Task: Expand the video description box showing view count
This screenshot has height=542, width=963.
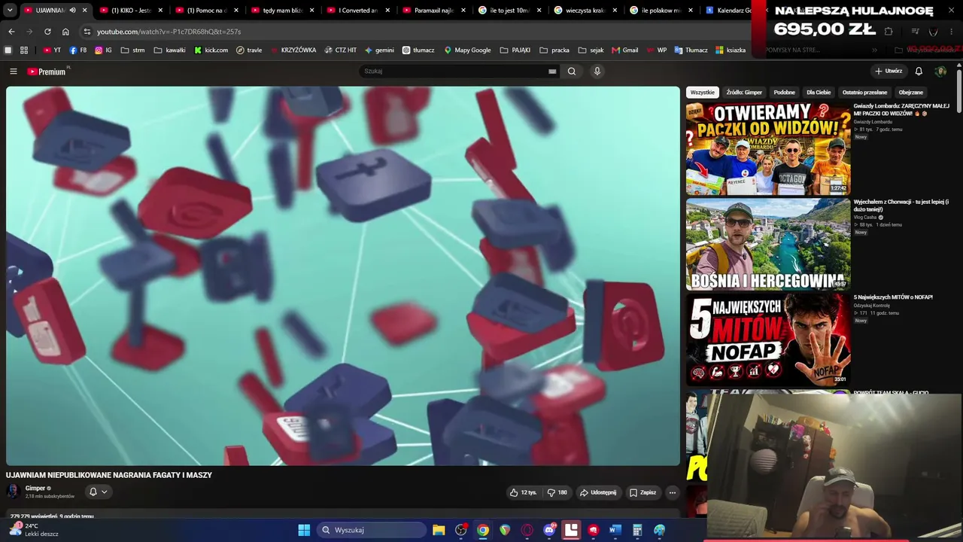Action: coord(343,515)
